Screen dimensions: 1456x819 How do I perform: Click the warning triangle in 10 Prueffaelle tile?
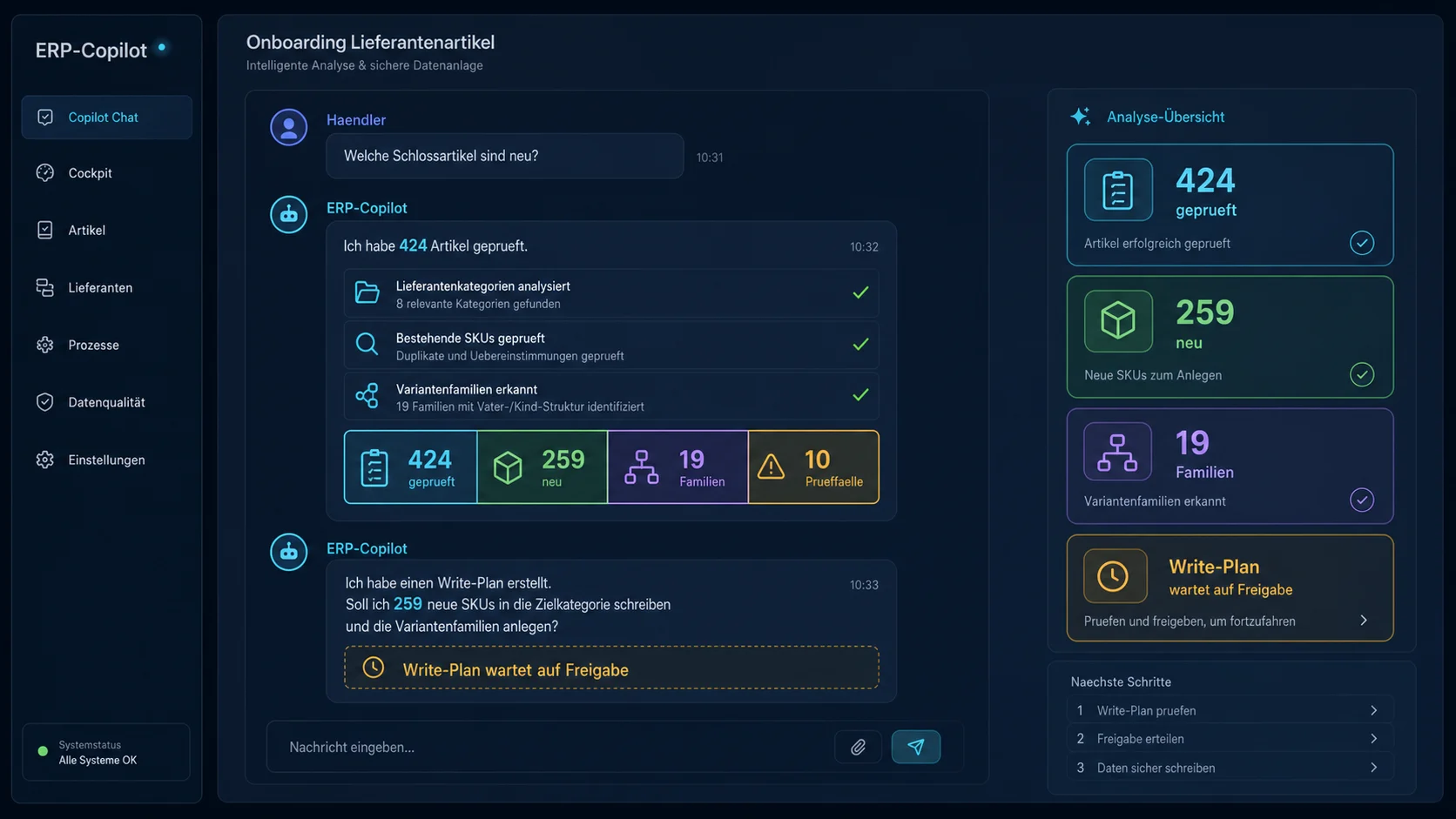pyautogui.click(x=771, y=467)
